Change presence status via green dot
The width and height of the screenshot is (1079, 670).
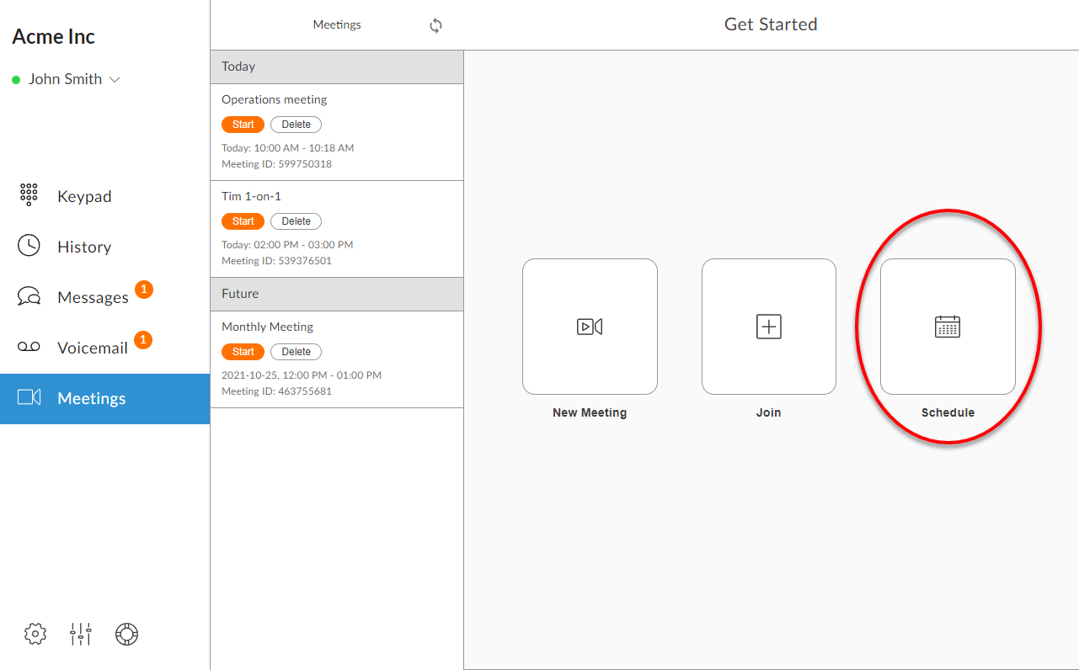pyautogui.click(x=14, y=78)
